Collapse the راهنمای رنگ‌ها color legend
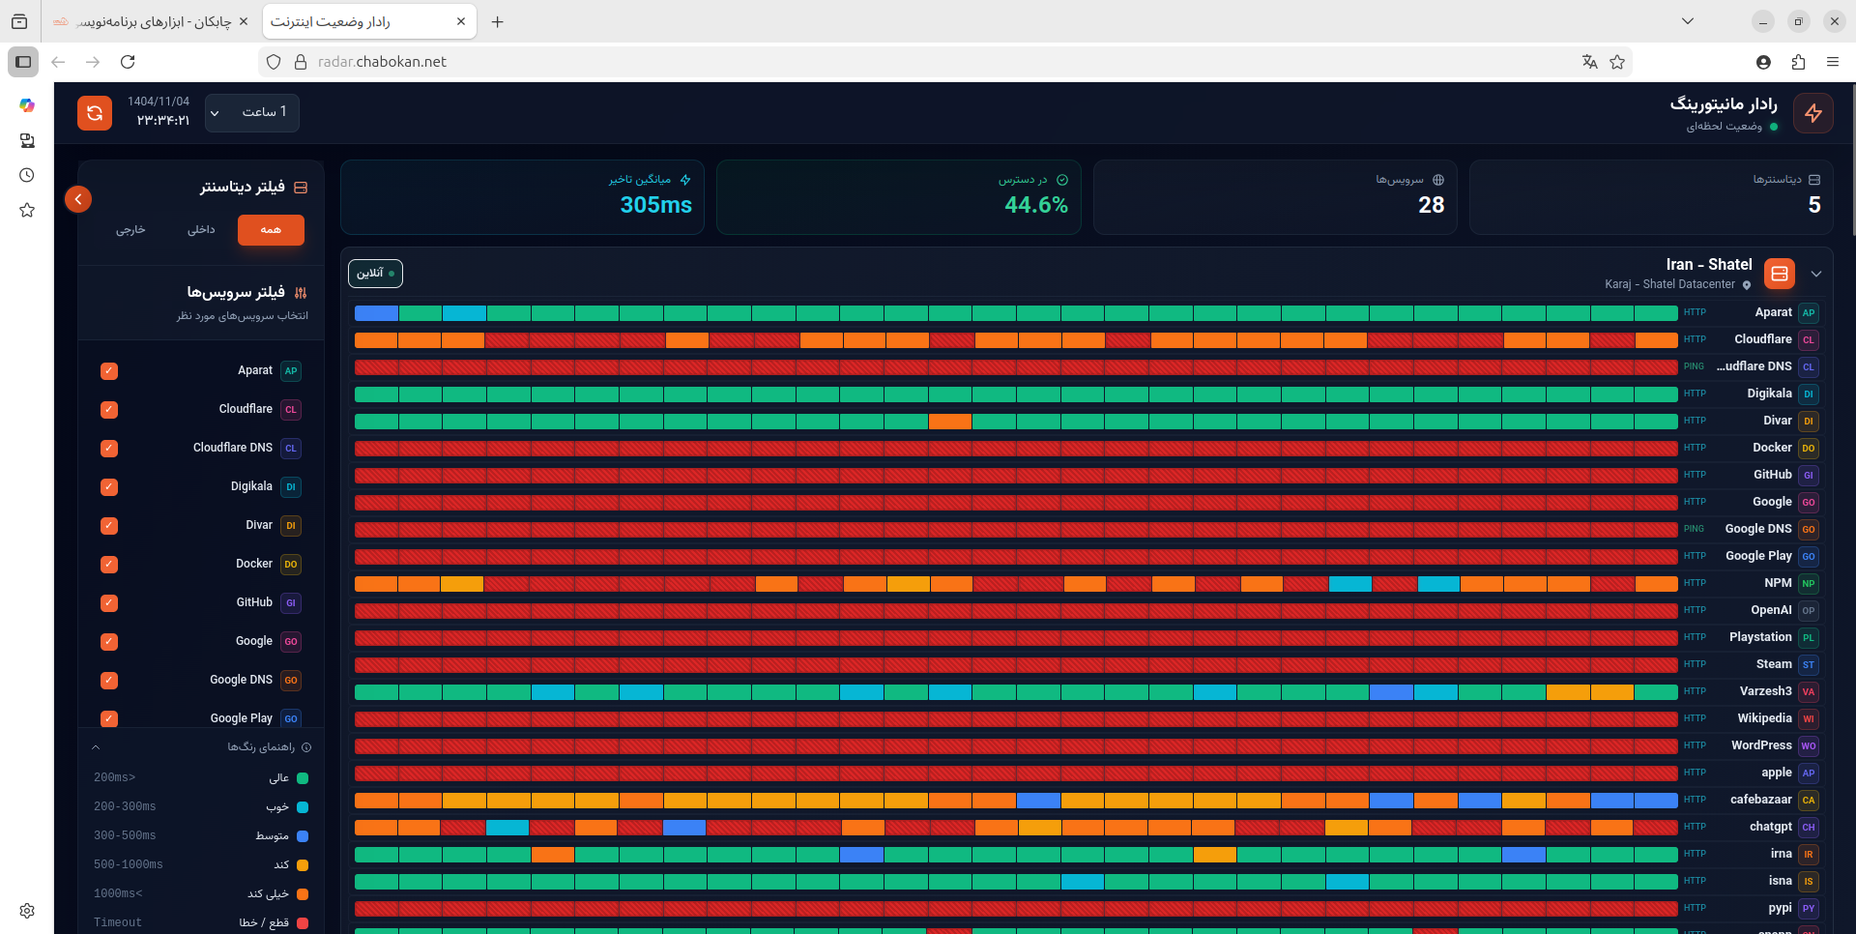Viewport: 1856px width, 934px height. (96, 747)
